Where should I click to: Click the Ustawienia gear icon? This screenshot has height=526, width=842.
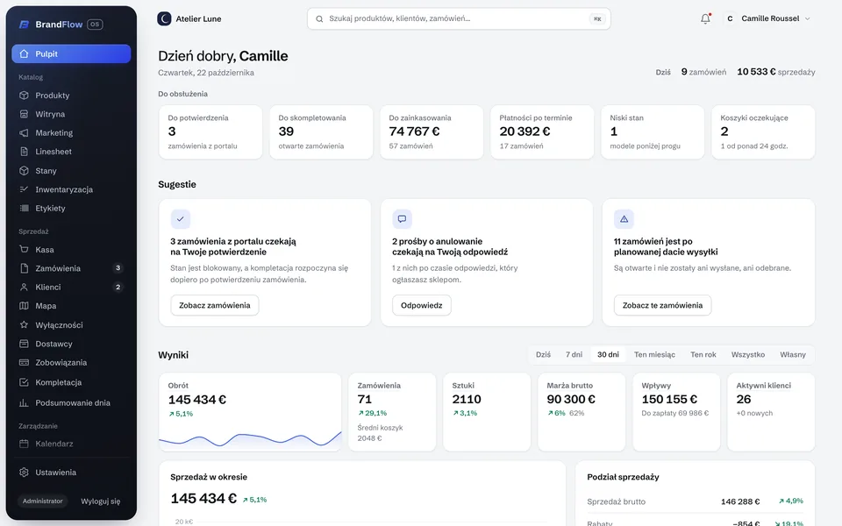[24, 473]
